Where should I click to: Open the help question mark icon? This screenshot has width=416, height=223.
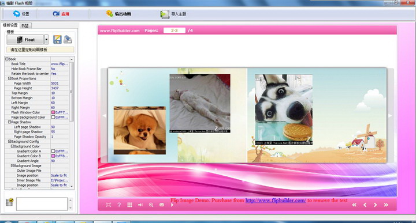(x=119, y=205)
